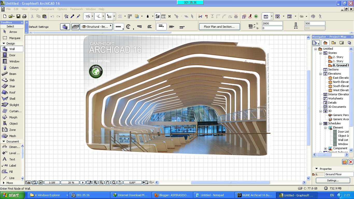
Task: Open the Design menu
Action: (x=34, y=9)
